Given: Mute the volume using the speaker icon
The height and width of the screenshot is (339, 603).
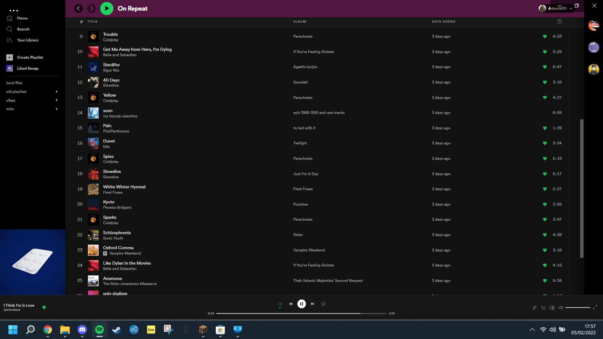Looking at the screenshot, I should [x=561, y=308].
